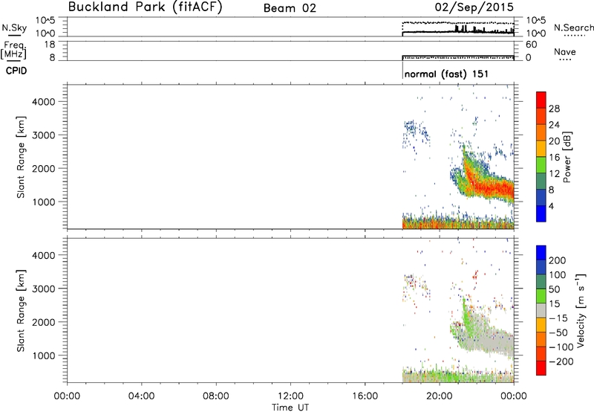Click the '3000' tick on the velocity panel
The width and height of the screenshot is (594, 412).
click(x=44, y=289)
